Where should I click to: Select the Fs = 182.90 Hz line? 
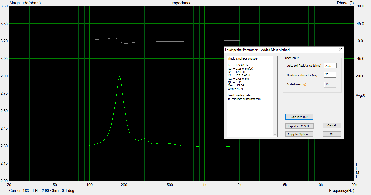click(238, 65)
